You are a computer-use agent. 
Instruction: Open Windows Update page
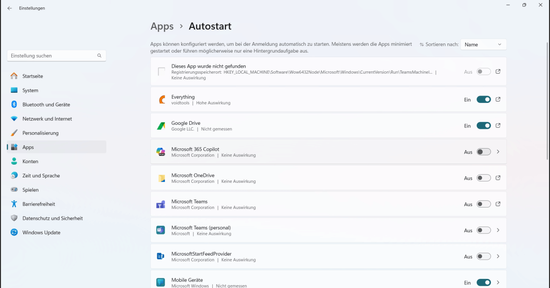pos(57,232)
